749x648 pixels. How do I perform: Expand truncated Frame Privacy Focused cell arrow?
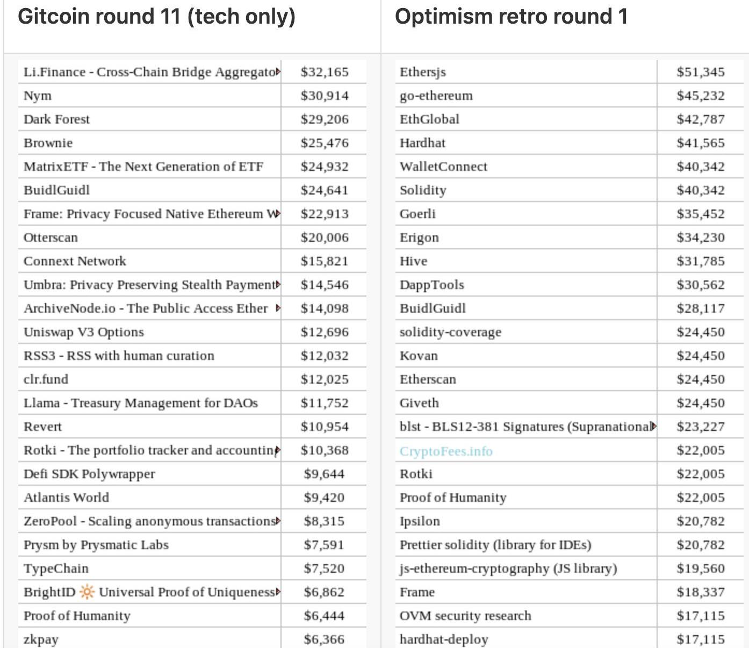coord(278,214)
